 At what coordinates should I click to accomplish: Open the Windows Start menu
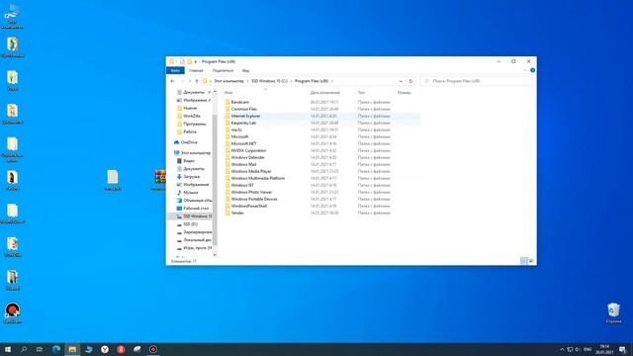tap(7, 349)
